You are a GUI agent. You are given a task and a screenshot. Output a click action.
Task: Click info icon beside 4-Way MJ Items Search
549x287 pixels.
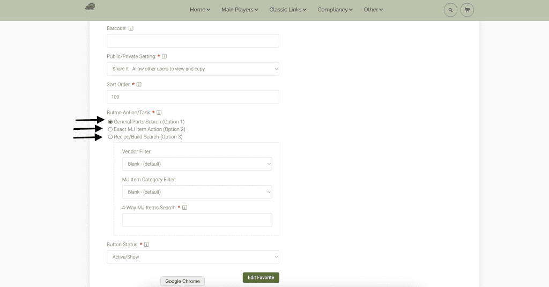[x=184, y=208]
